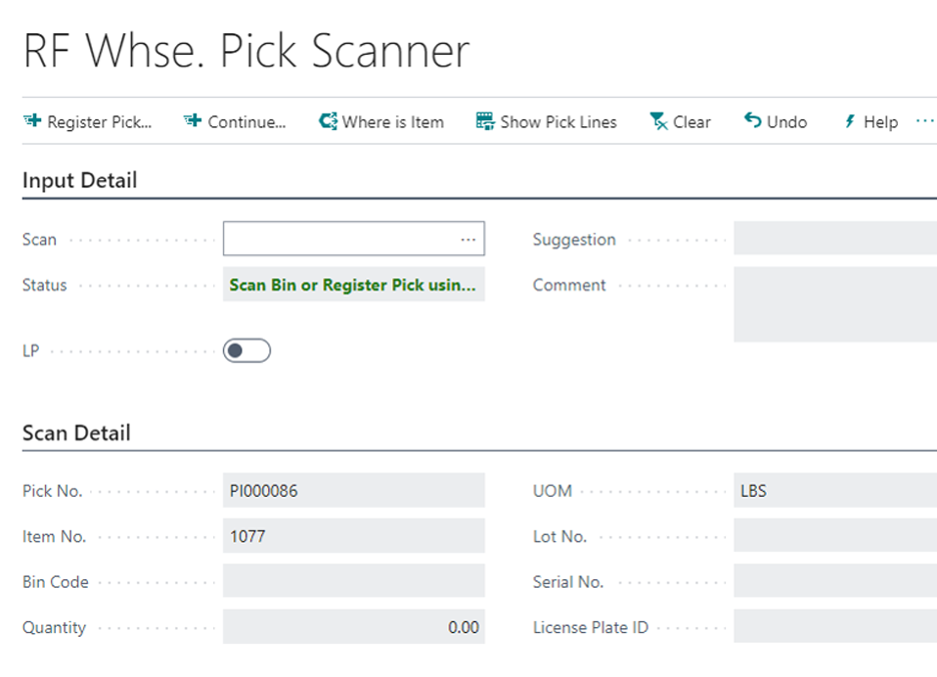Open Where is Item using its icon
Viewport: 937px width, 677px height.
click(x=327, y=121)
